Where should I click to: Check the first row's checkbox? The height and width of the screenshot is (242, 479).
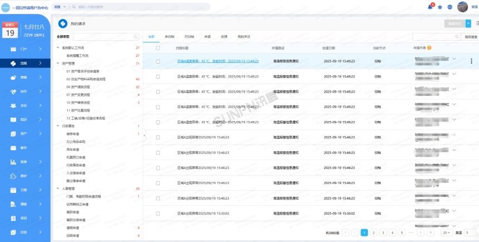click(158, 61)
